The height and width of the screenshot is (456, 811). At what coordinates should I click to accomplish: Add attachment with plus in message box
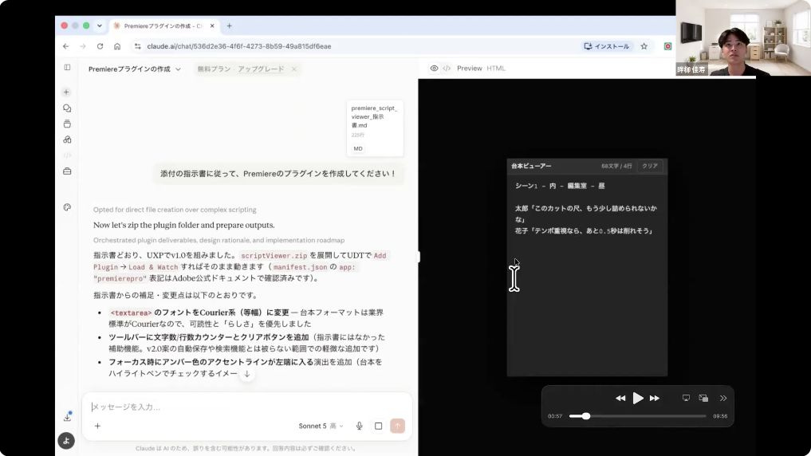(x=98, y=426)
